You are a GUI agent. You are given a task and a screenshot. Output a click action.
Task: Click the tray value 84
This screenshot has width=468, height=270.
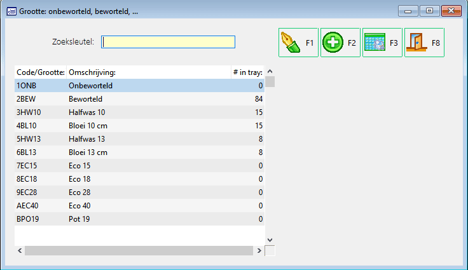pyautogui.click(x=258, y=99)
